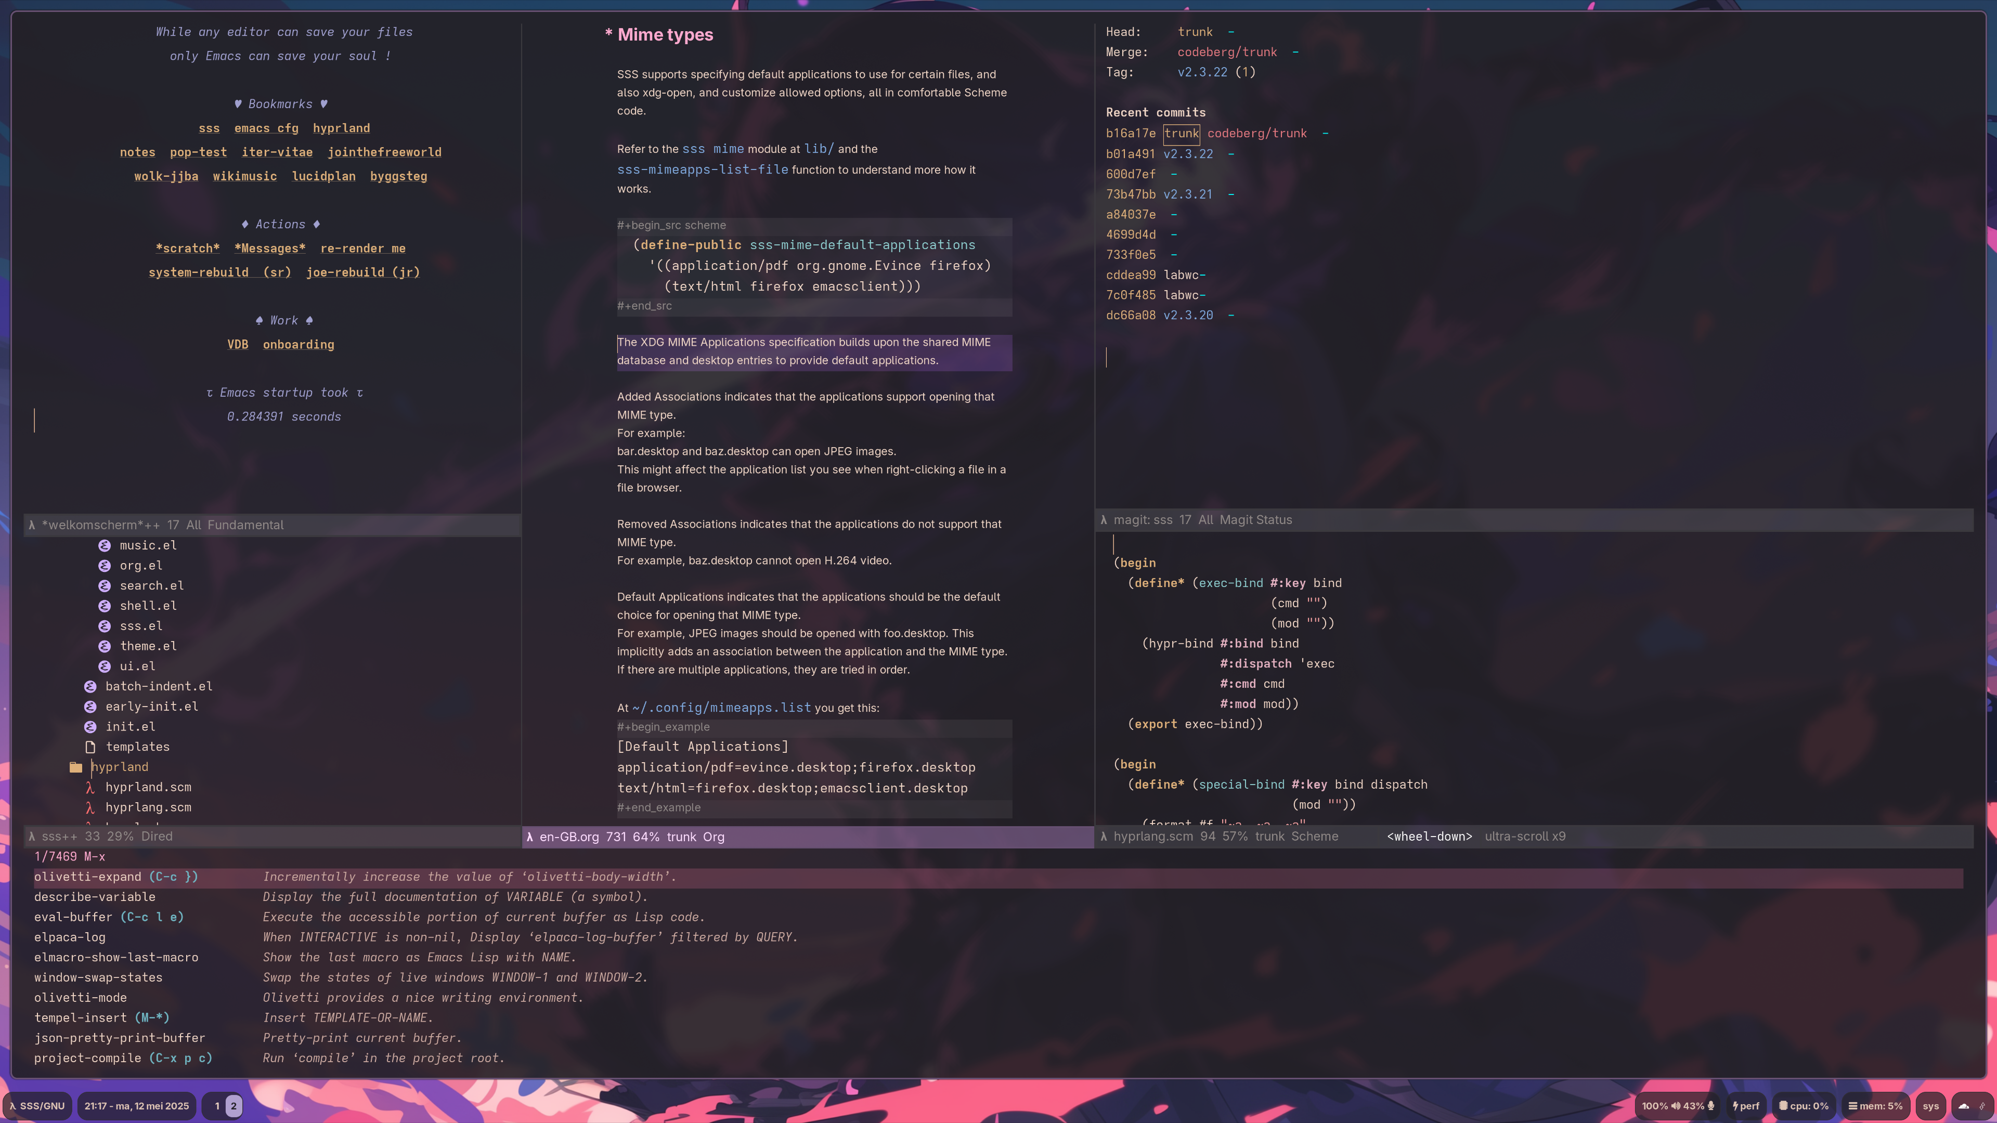Select eval-buffer in M-x completions
1997x1123 pixels.
(x=998, y=918)
